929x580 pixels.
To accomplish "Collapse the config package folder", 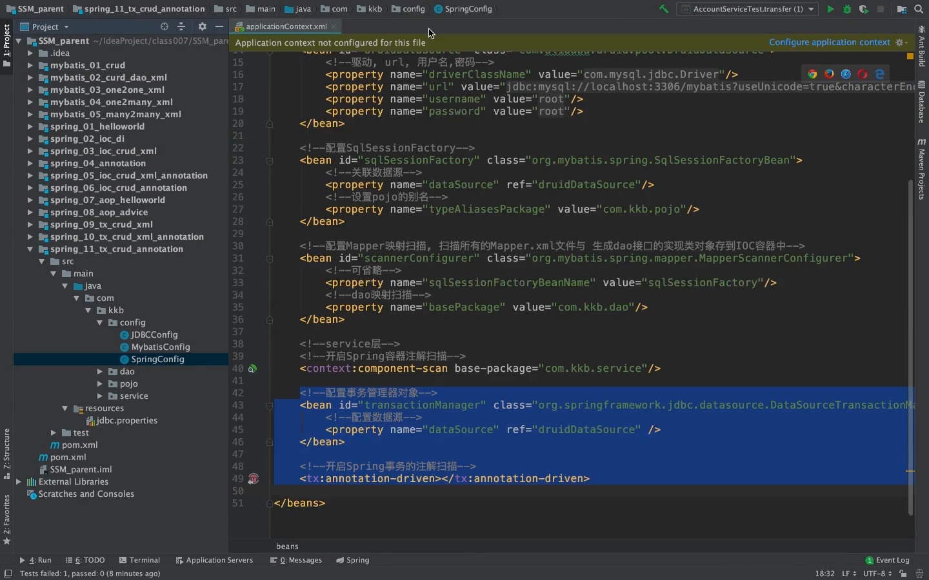I will [99, 322].
